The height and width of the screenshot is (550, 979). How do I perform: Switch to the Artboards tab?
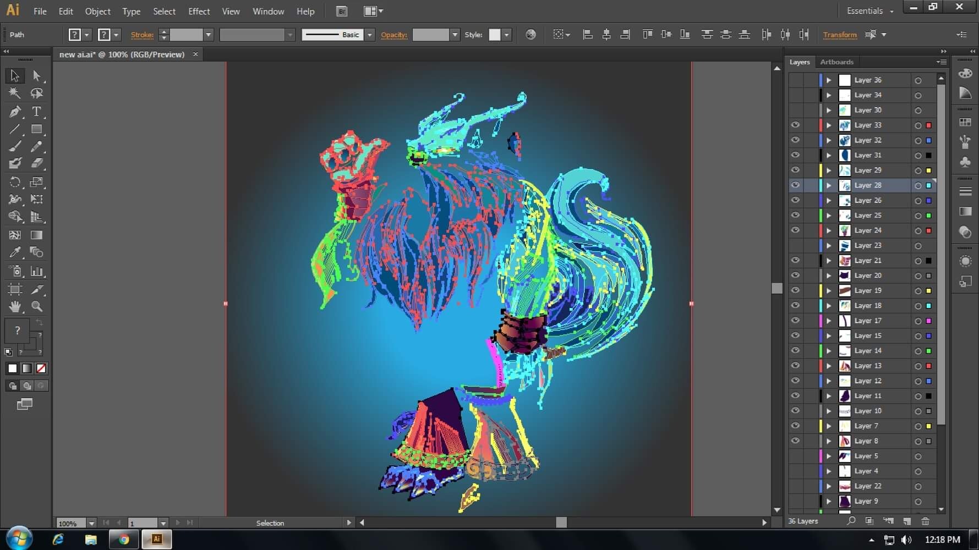pos(836,62)
